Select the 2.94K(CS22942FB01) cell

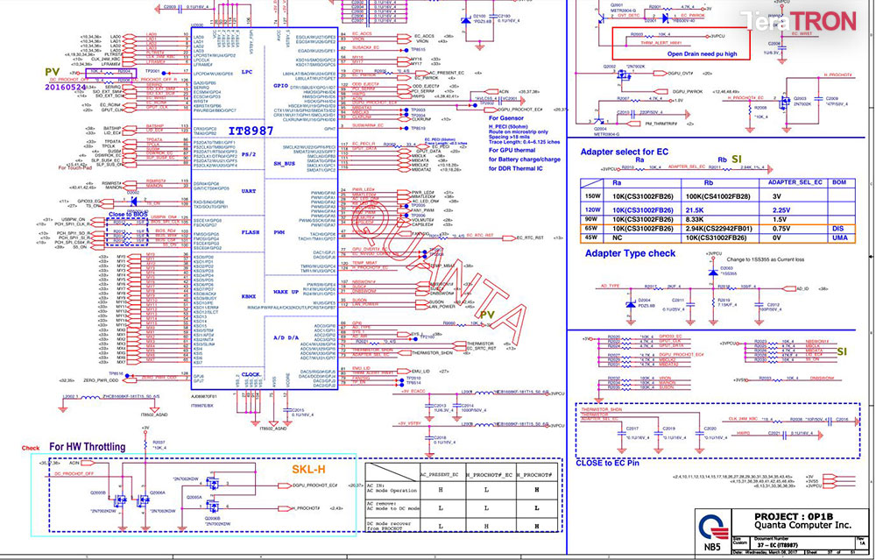click(x=719, y=228)
